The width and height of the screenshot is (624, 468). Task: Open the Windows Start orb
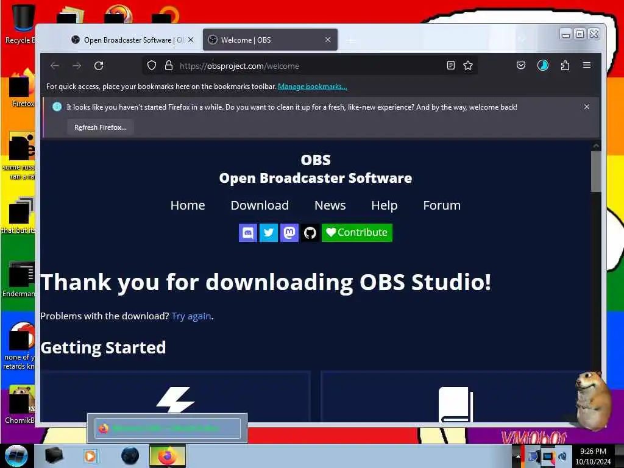point(16,456)
